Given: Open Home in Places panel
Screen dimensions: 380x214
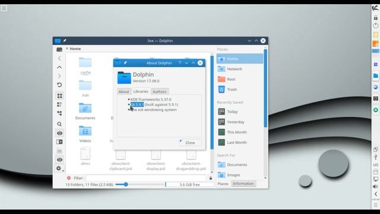Looking at the screenshot, I should point(239,59).
